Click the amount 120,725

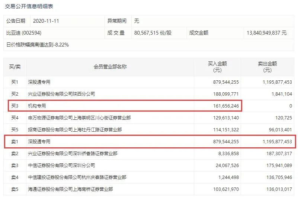(x=283, y=118)
